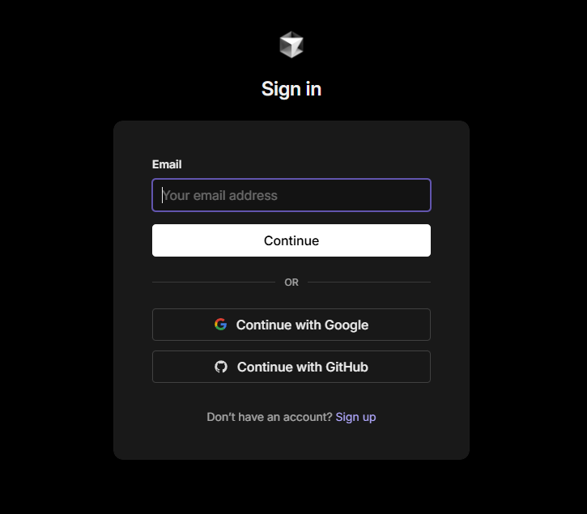The width and height of the screenshot is (587, 514).
Task: Click the GitHub octocat icon
Action: click(221, 367)
